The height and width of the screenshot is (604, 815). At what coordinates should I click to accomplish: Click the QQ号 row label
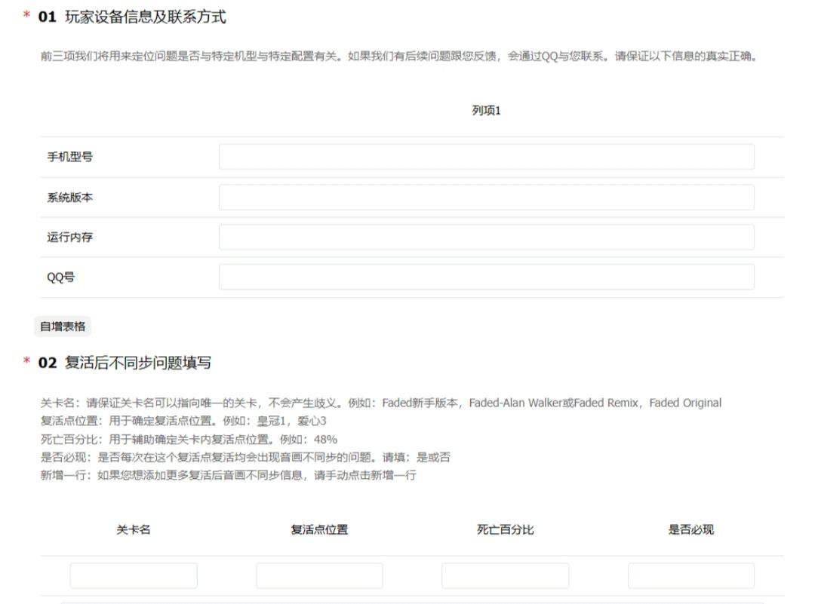click(x=61, y=277)
